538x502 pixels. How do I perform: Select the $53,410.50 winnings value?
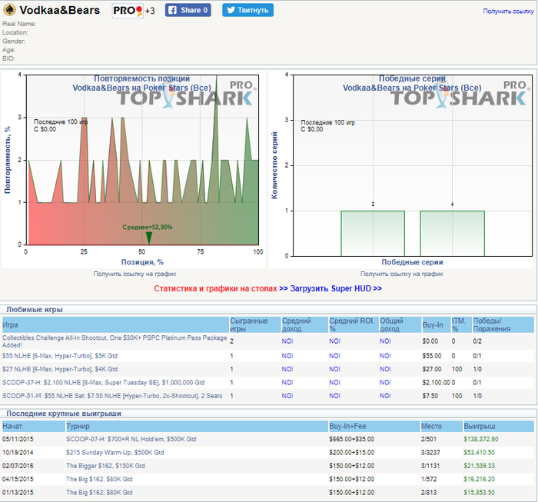pos(479,453)
